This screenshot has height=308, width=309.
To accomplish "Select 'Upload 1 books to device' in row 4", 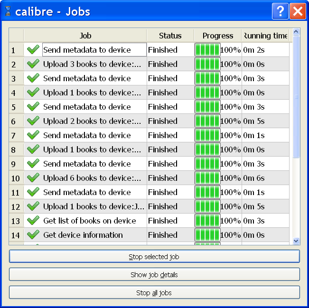I will pos(92,93).
